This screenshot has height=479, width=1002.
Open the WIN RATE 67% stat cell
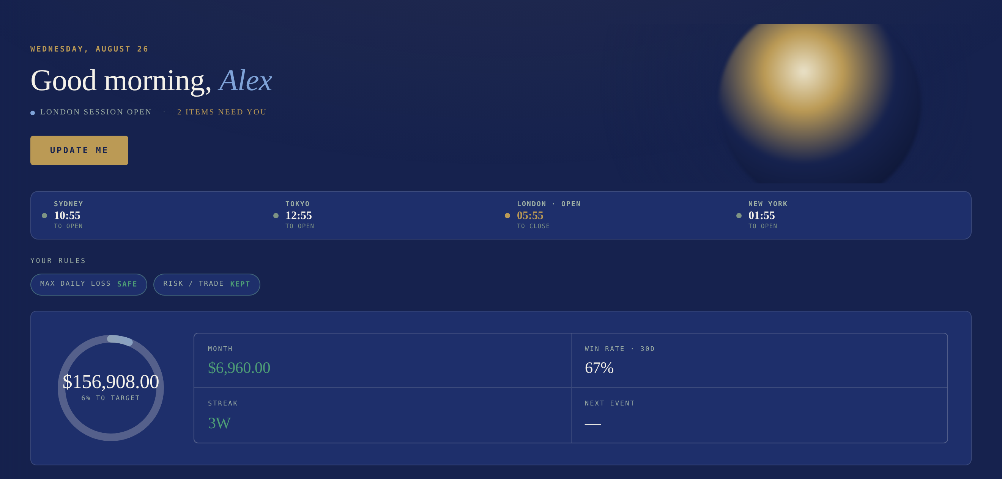tap(759, 360)
